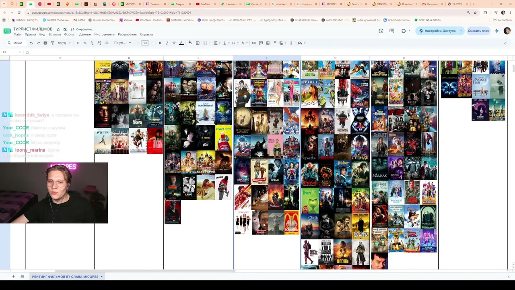Expand the arrow next to Настройки Доступа
This screenshot has height=290, width=515.
pyautogui.click(x=461, y=31)
